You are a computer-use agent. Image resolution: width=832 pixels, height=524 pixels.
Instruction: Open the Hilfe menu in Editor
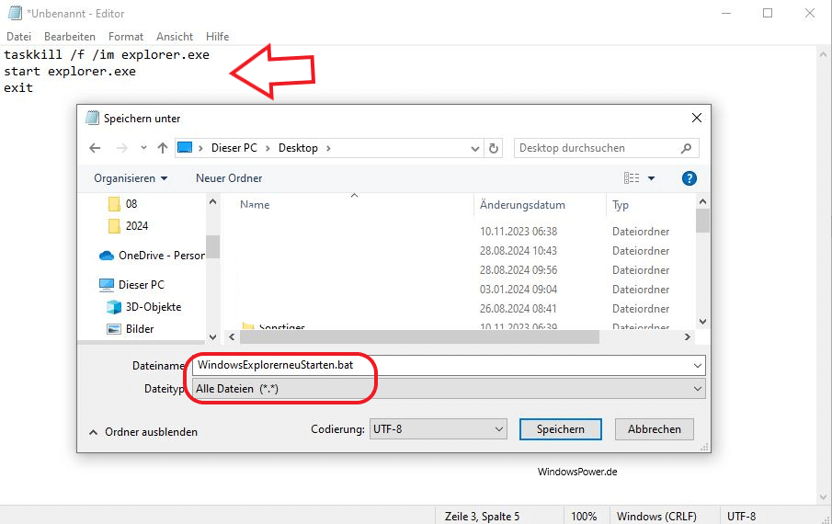pos(218,37)
